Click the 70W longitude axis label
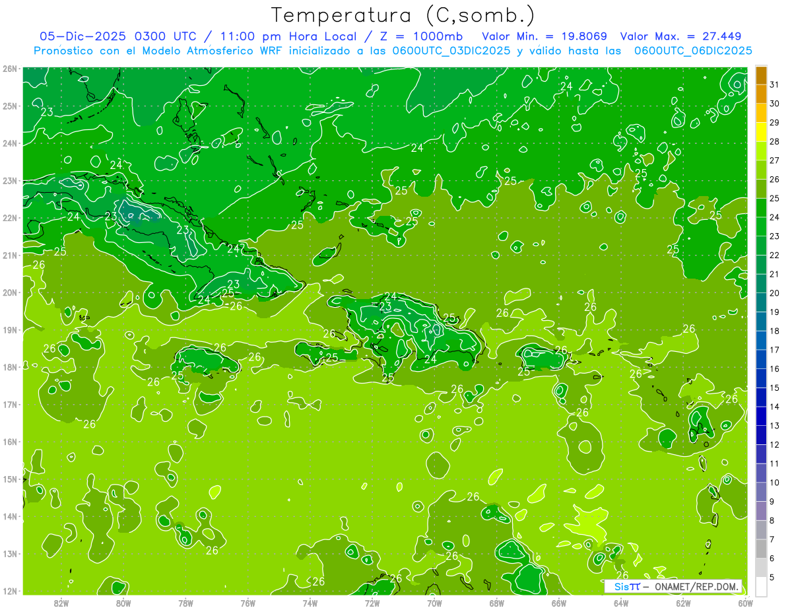This screenshot has height=612, width=792. [434, 603]
